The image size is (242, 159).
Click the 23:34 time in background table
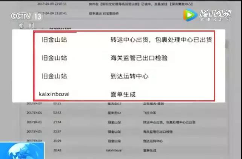point(57,122)
